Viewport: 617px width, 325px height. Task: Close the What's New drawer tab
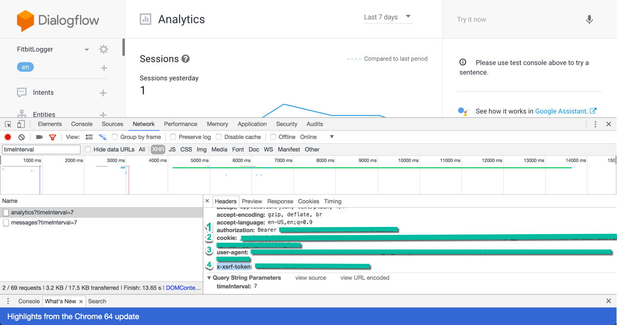pyautogui.click(x=81, y=301)
